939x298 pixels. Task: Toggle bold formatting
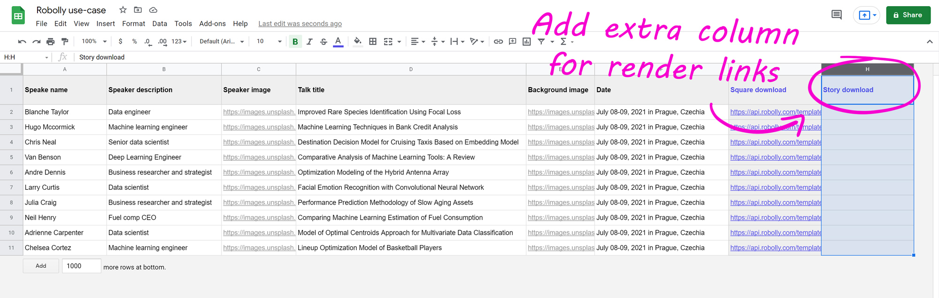[295, 42]
